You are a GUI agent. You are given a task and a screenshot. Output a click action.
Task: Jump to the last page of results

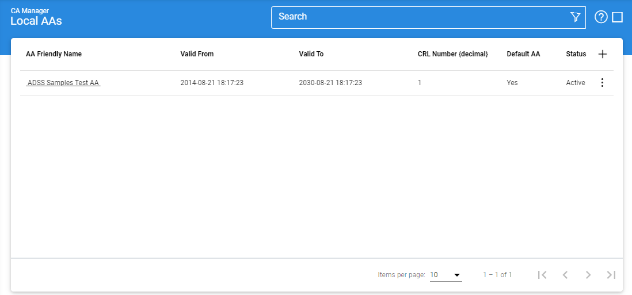point(611,275)
